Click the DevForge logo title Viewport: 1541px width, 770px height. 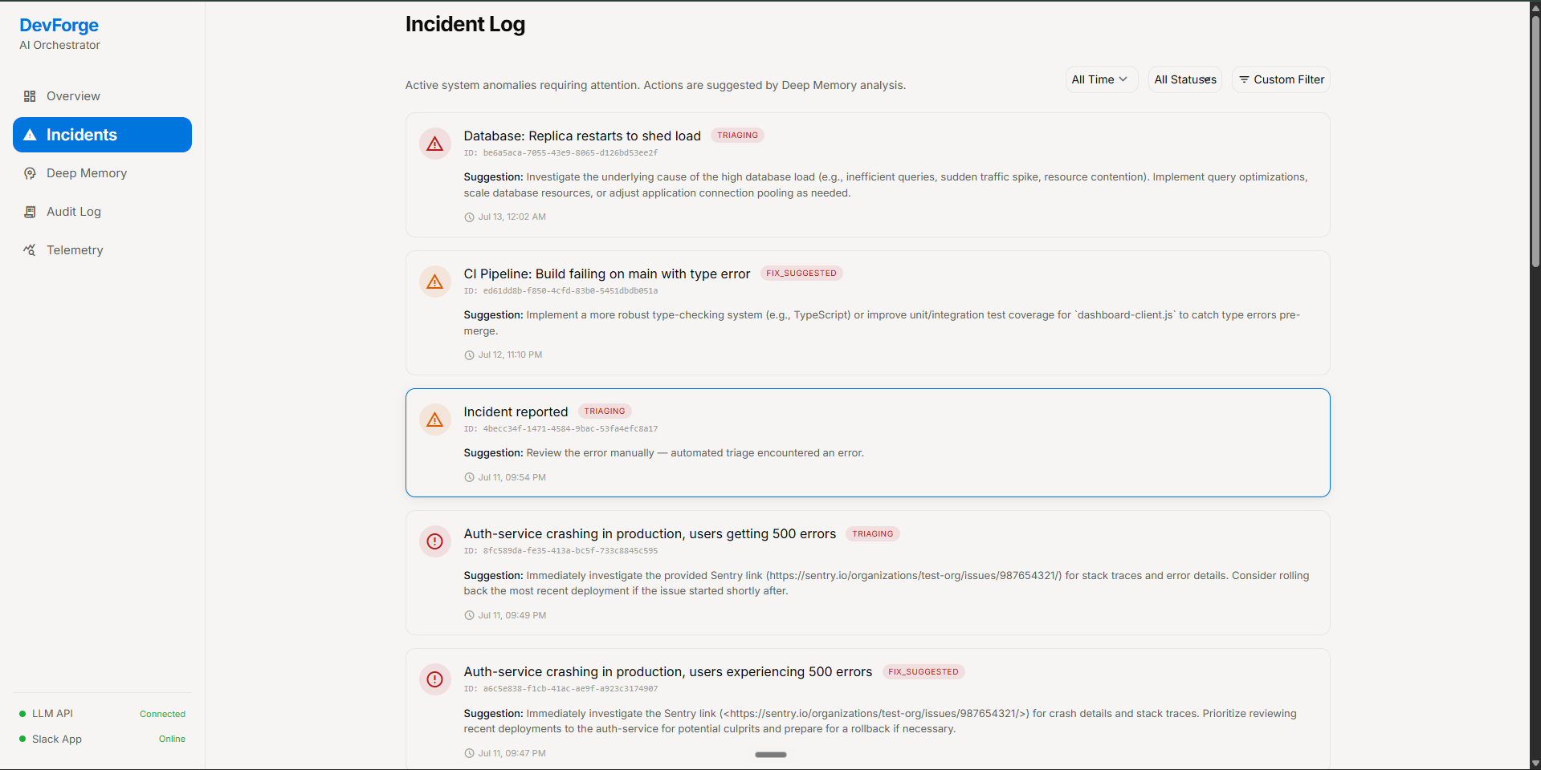[x=59, y=26]
